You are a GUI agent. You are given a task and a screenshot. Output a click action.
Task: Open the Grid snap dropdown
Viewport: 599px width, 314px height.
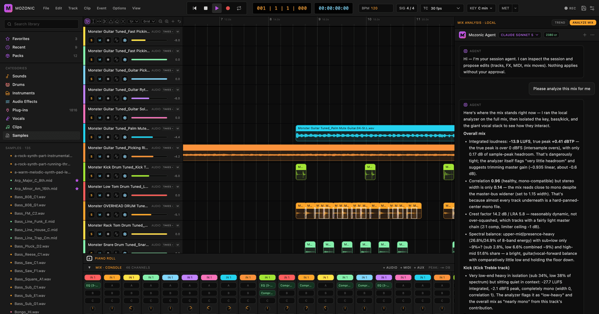(x=149, y=21)
